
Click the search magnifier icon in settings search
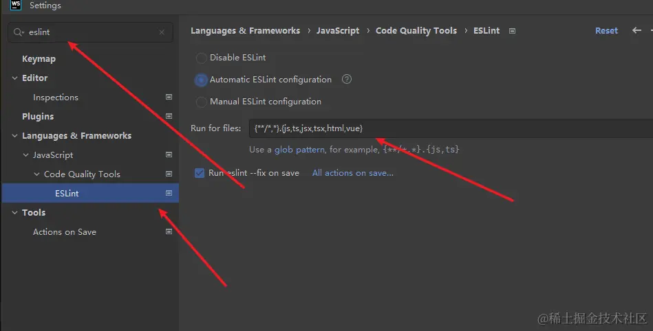pyautogui.click(x=19, y=32)
